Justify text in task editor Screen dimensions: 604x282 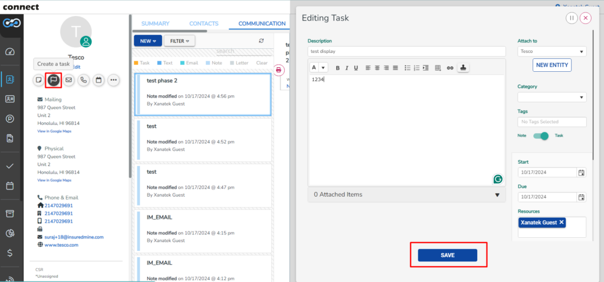tap(395, 68)
